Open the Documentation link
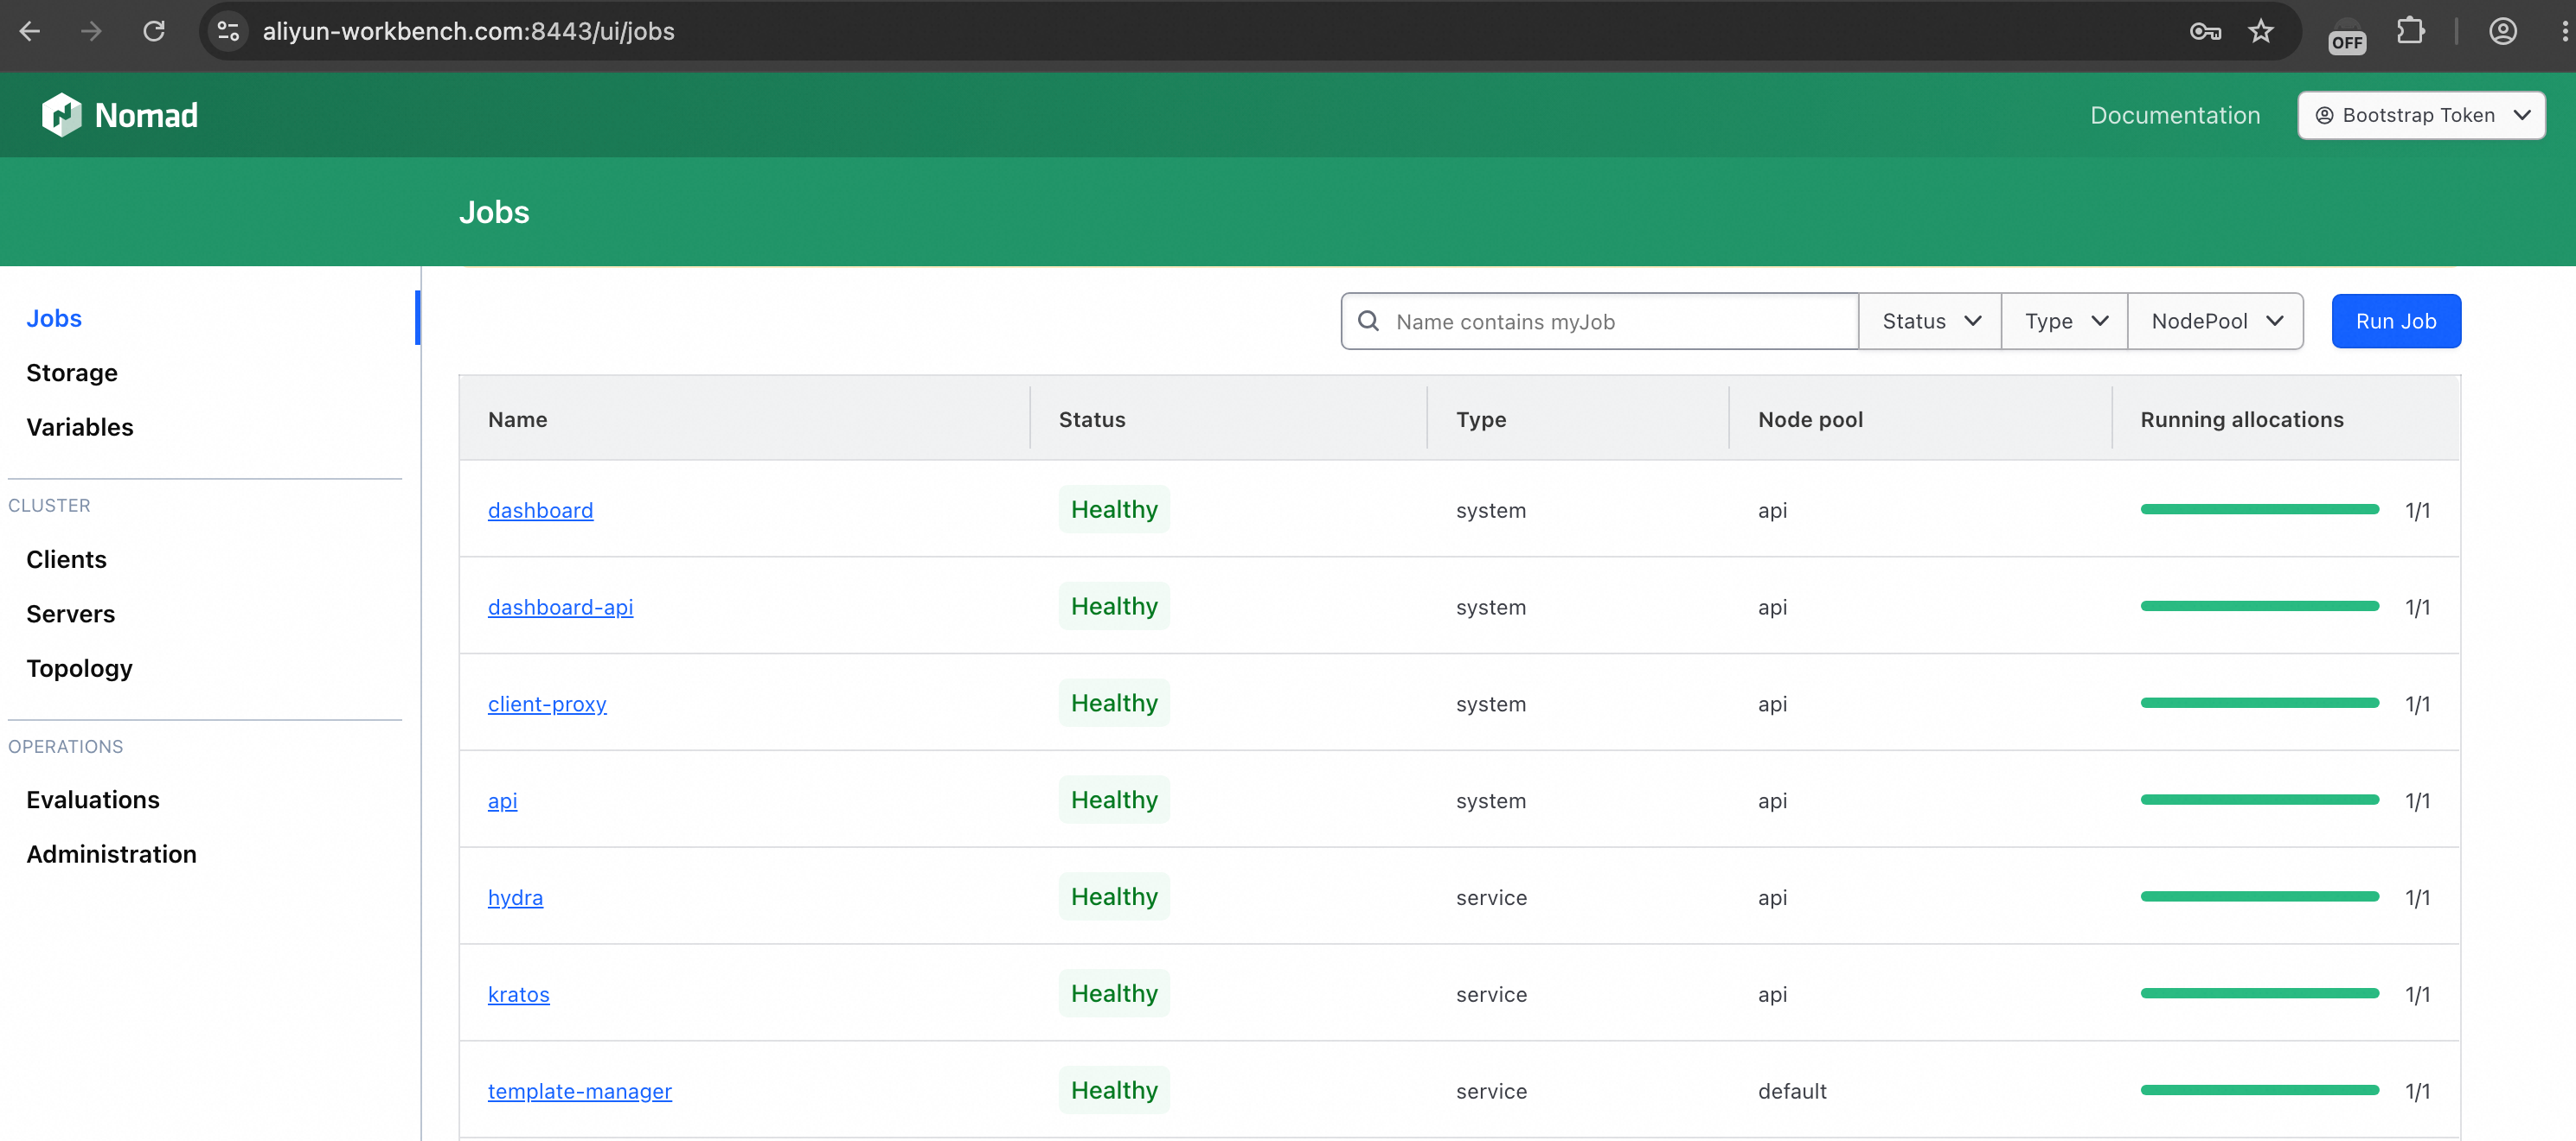Viewport: 2576px width, 1141px height. [x=2175, y=115]
